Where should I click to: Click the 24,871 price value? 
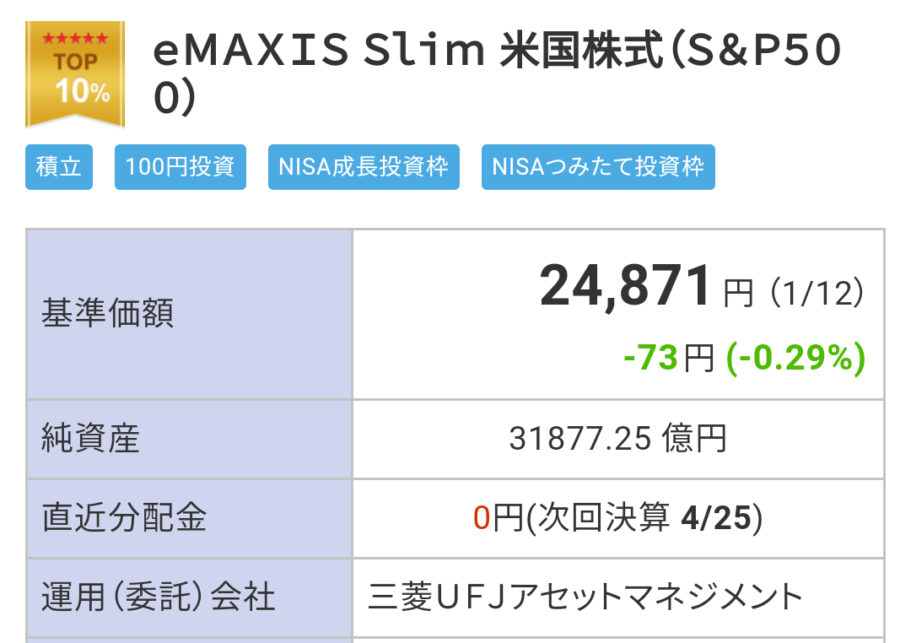coord(625,285)
